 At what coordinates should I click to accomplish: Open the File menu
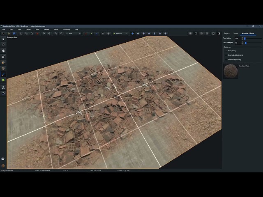(4, 29)
